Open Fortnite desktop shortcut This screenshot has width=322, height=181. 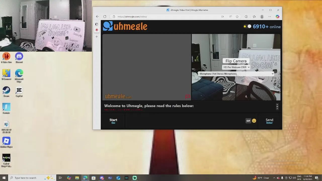pyautogui.click(x=6, y=109)
